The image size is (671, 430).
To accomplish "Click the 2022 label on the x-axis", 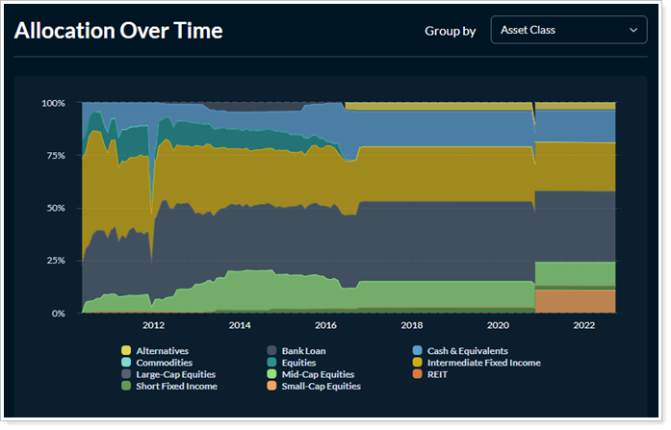I will [x=584, y=326].
